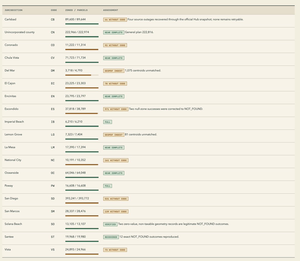Click the '971 WITHOUT CODE' badge
The image size is (300, 261).
(116, 109)
